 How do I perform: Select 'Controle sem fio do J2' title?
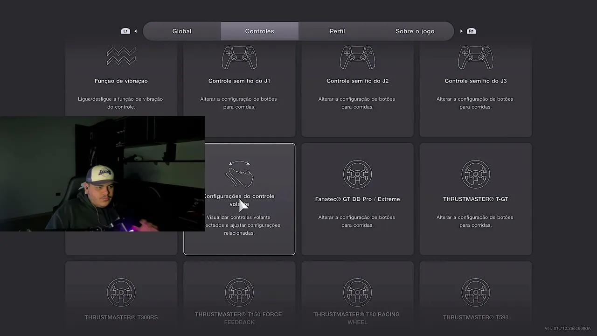coord(357,81)
